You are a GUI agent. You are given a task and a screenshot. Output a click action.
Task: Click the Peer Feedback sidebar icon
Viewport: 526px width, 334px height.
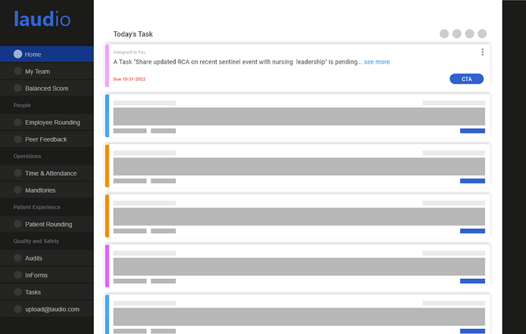click(x=18, y=139)
